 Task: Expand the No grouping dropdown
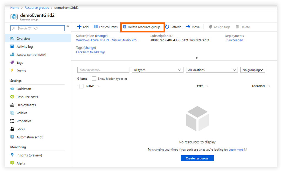click(x=253, y=70)
